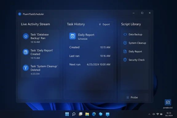Click the document icon for Daily Report script

click(125, 52)
